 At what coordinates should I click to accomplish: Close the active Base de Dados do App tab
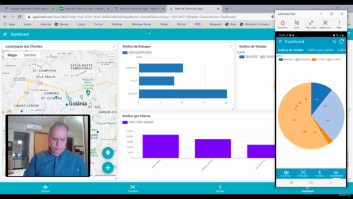point(218,9)
